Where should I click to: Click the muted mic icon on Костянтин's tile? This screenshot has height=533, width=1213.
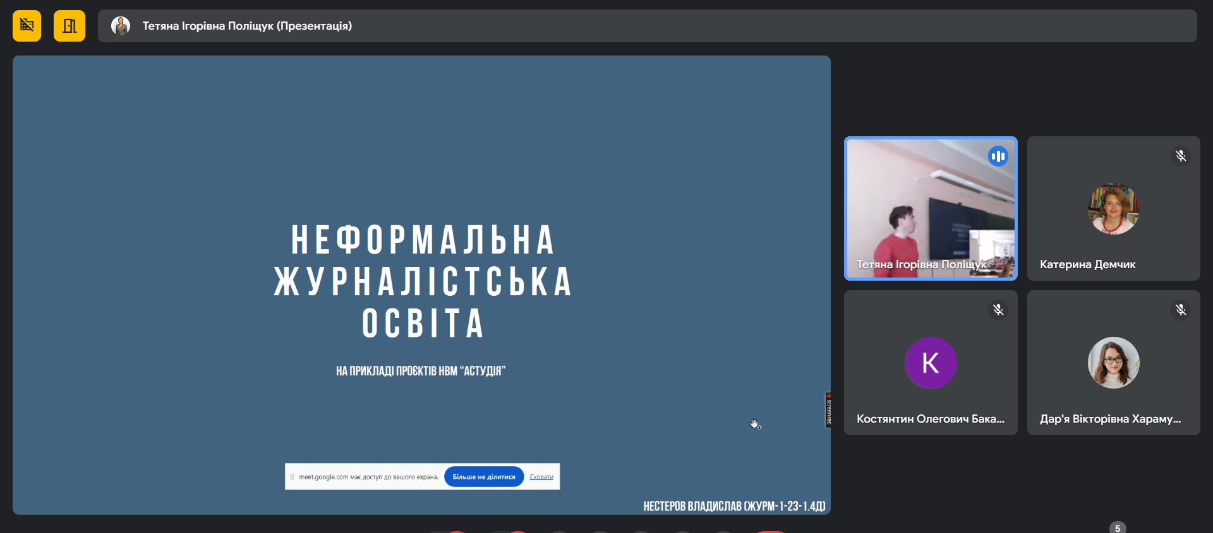click(x=998, y=310)
